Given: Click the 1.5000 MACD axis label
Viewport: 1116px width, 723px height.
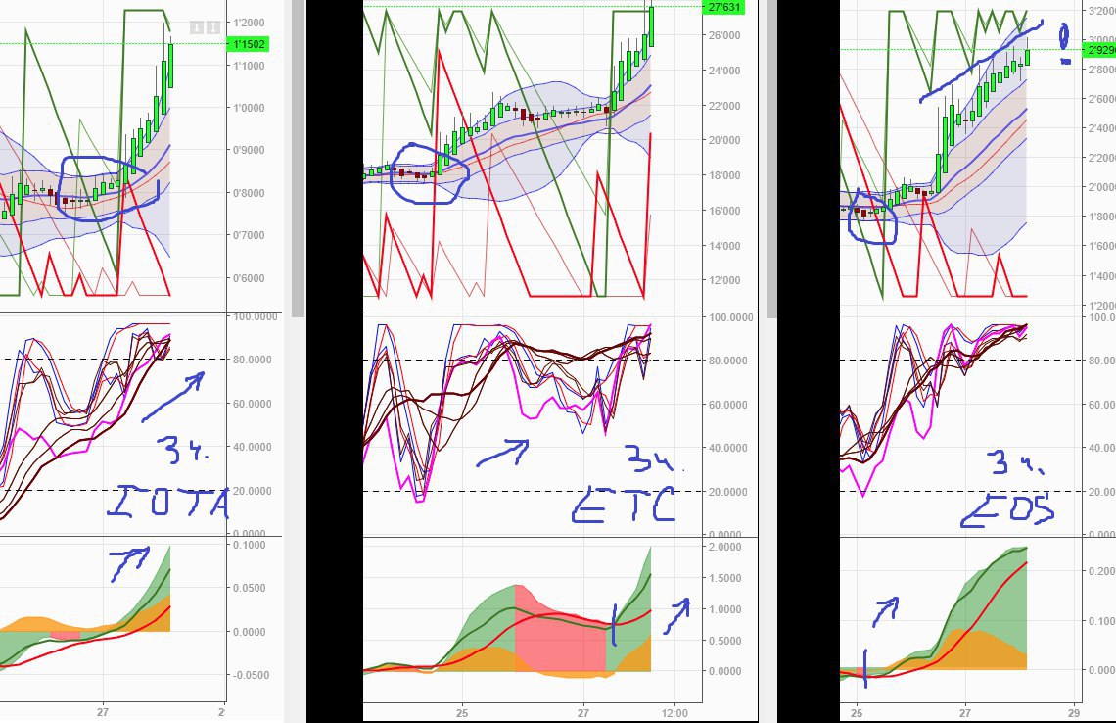Looking at the screenshot, I should (x=724, y=578).
